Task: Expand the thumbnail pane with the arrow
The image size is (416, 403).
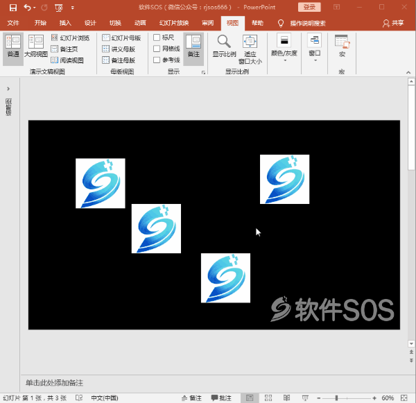Action: click(8, 89)
